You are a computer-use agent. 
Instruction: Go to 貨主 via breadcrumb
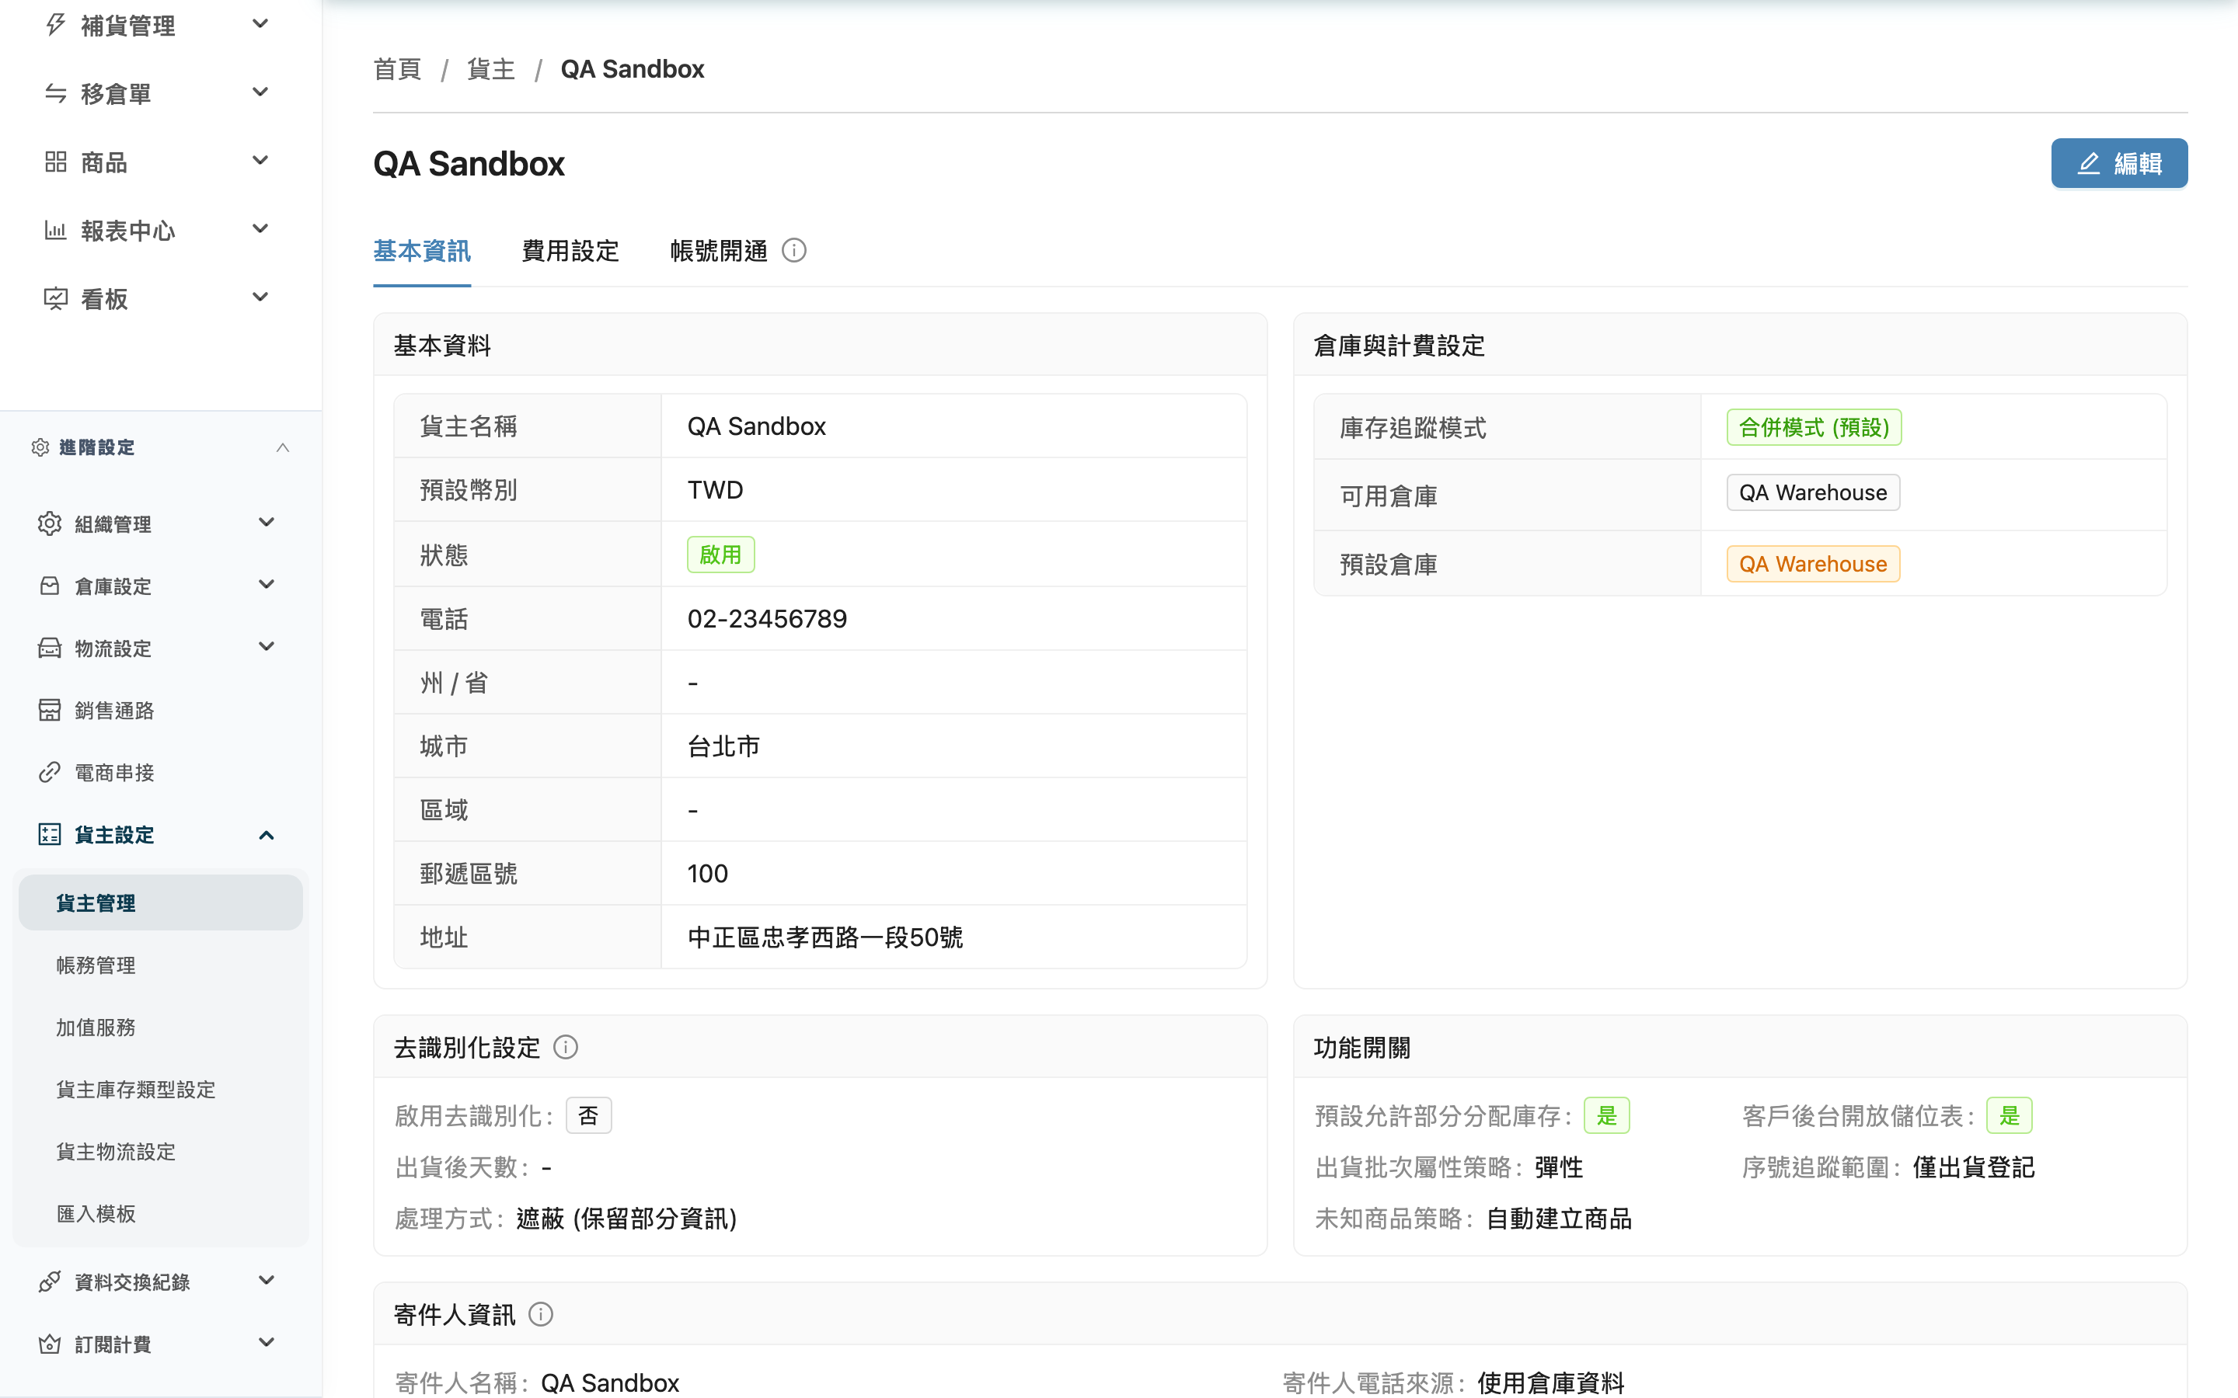click(491, 69)
